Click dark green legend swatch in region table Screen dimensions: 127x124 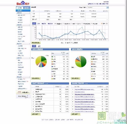(x=52, y=57)
